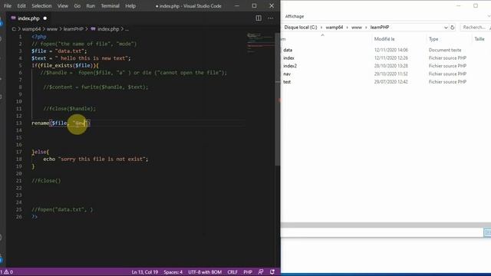Image resolution: width=491 pixels, height=276 pixels.
Task: Maximize the Explorer window
Action: click(x=476, y=5)
